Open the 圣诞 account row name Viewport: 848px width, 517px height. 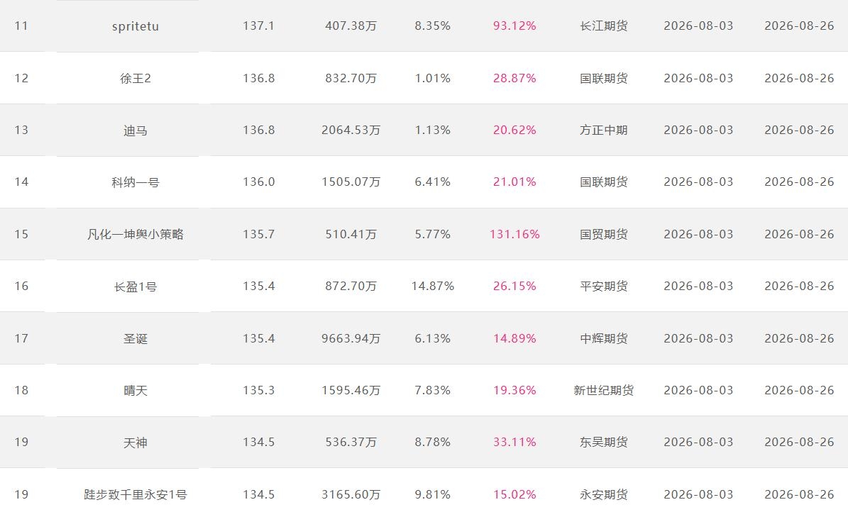pyautogui.click(x=136, y=339)
